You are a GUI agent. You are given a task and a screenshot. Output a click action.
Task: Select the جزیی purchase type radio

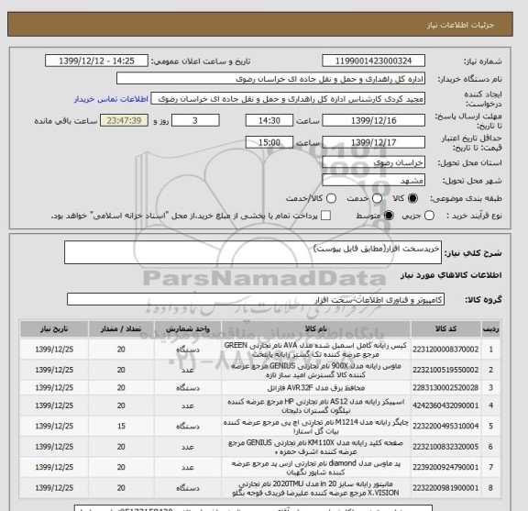(x=429, y=216)
